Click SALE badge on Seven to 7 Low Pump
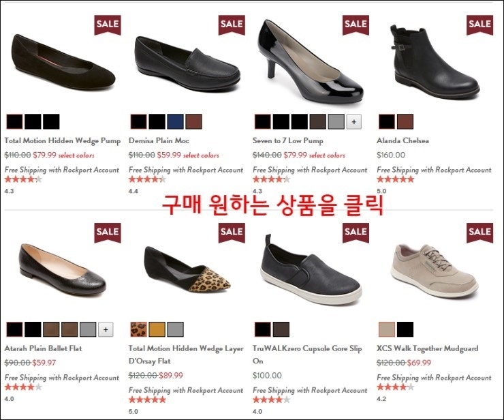 pos(356,25)
